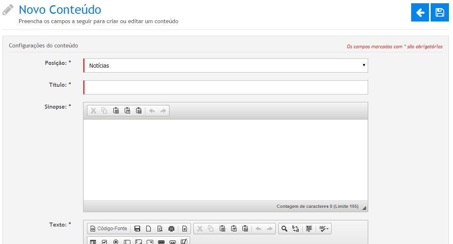This screenshot has height=244, width=453.
Task: Click the Undo arrow in Sinopse toolbar
Action: coord(152,111)
